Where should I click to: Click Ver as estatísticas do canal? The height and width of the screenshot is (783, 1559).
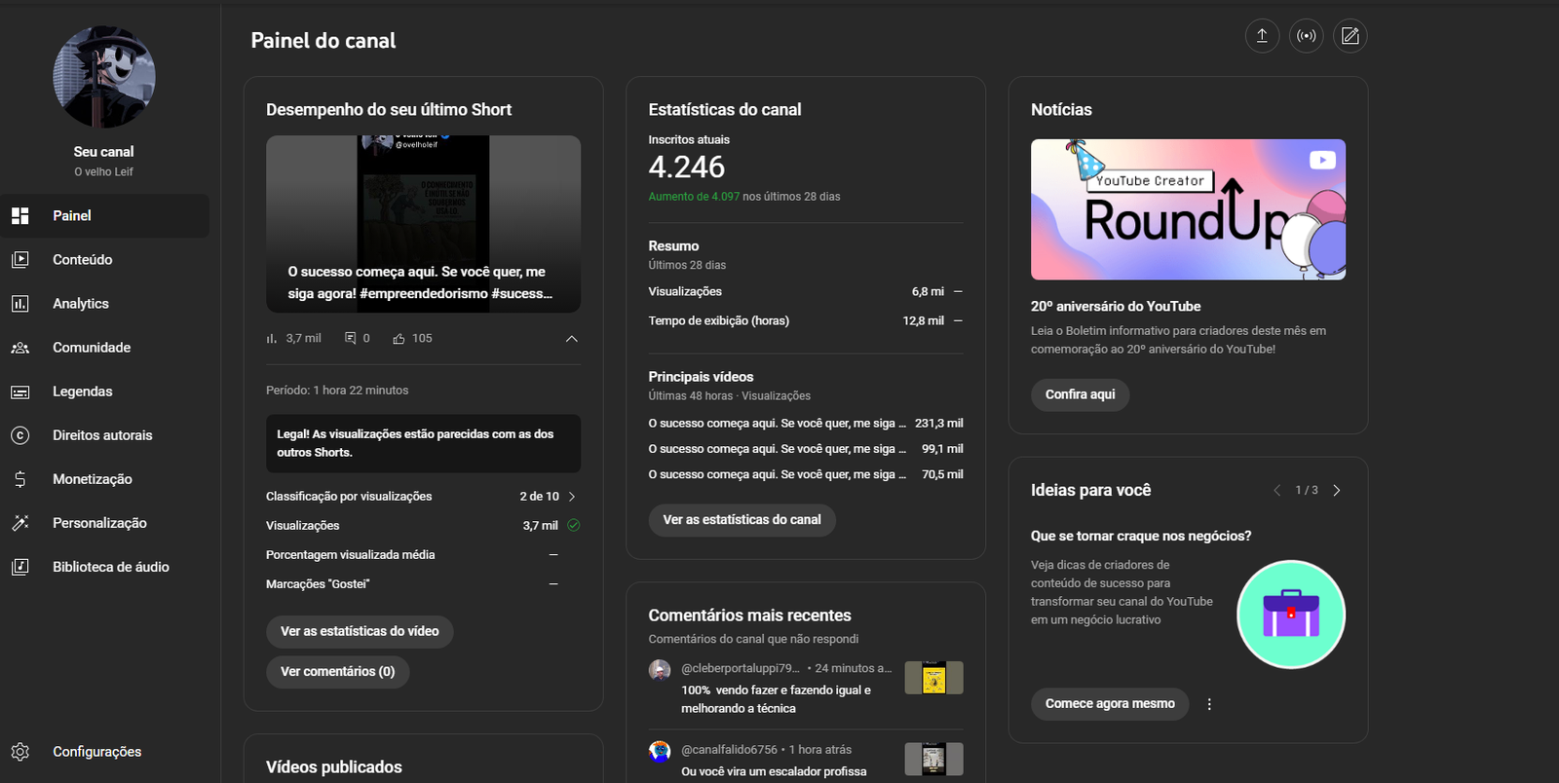click(x=742, y=520)
